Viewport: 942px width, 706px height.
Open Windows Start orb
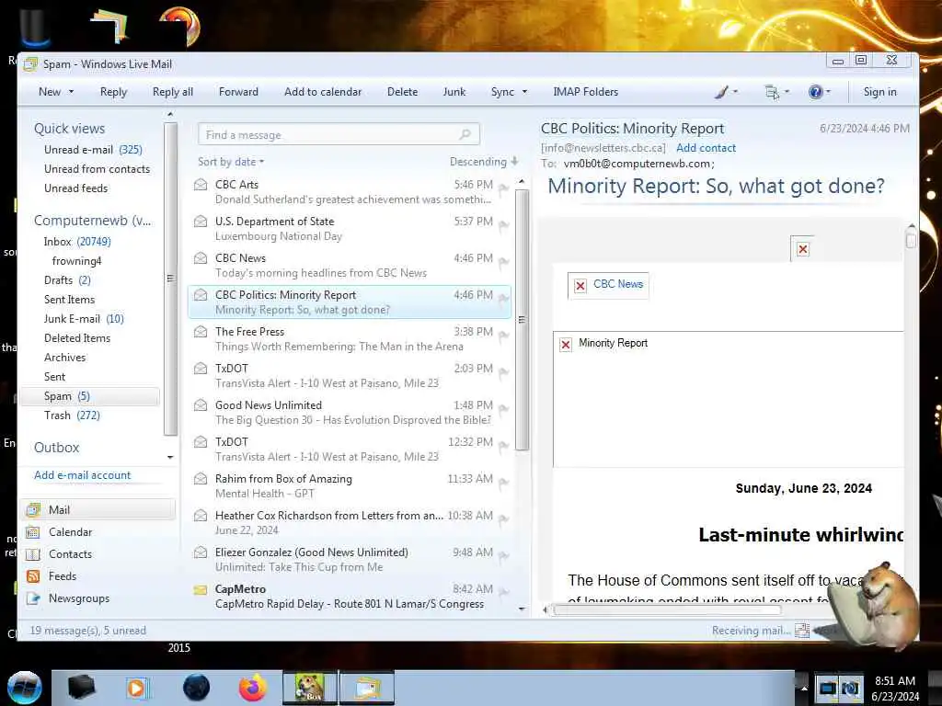click(25, 688)
